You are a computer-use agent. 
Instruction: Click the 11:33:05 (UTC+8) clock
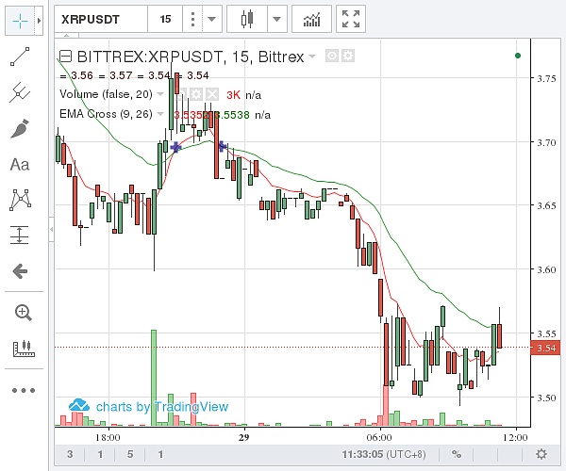[x=384, y=454]
